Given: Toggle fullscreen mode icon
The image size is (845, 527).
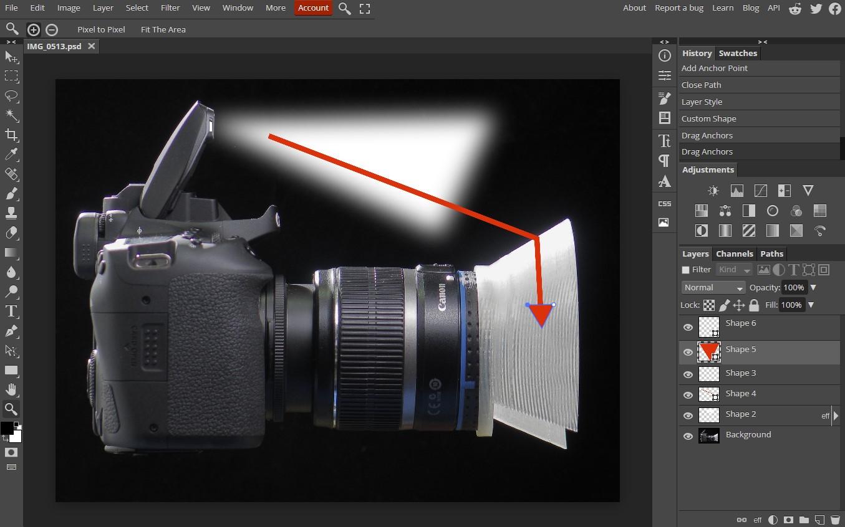Looking at the screenshot, I should (x=365, y=8).
